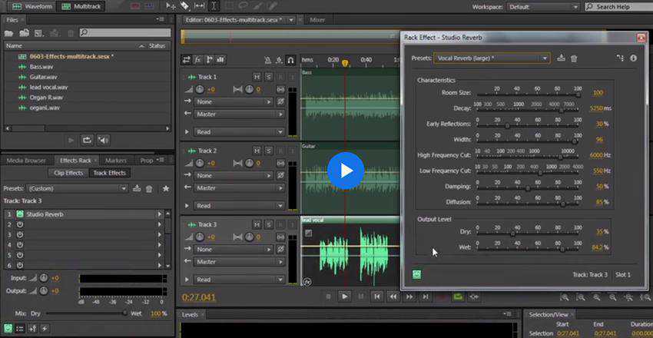Switch to the Markers tab
The image size is (653, 338).
pos(115,161)
